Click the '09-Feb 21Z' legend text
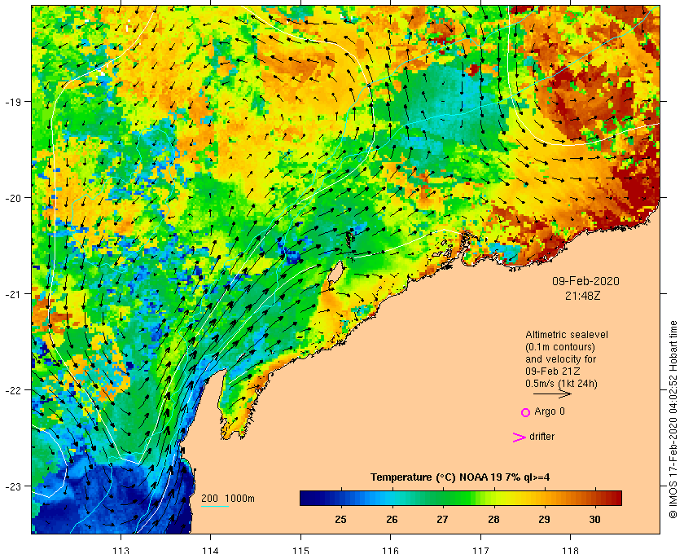 (552, 371)
